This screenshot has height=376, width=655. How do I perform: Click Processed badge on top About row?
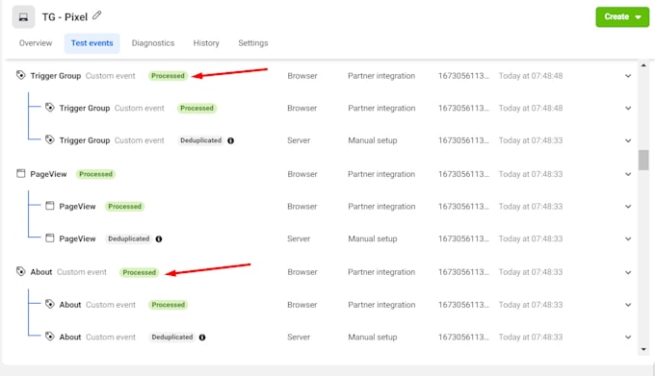coord(139,272)
